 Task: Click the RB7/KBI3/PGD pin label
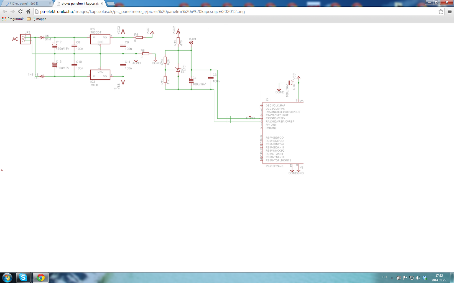point(274,138)
